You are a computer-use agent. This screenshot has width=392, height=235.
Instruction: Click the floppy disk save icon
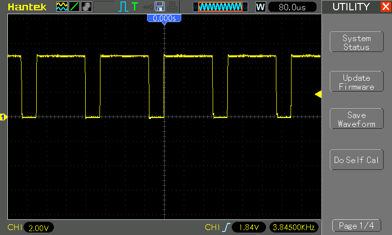(x=160, y=6)
